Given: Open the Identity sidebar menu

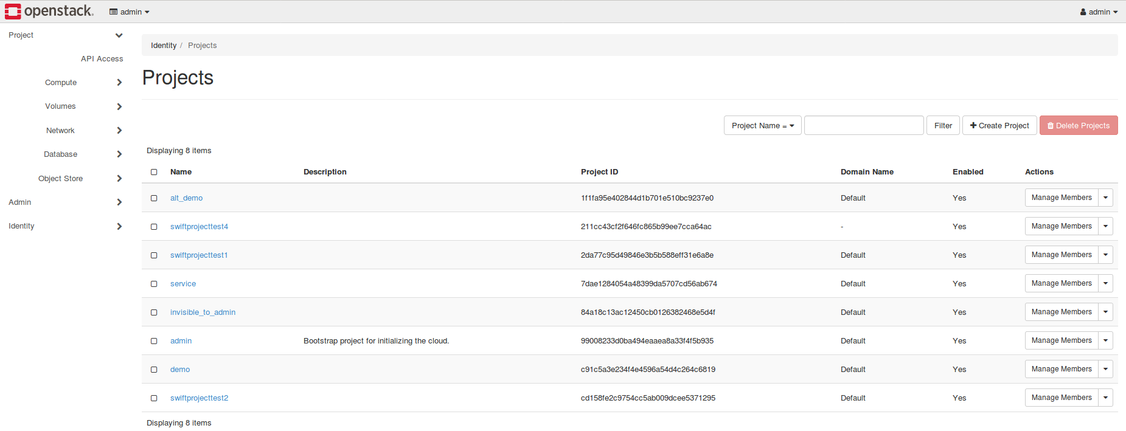Looking at the screenshot, I should tap(22, 226).
